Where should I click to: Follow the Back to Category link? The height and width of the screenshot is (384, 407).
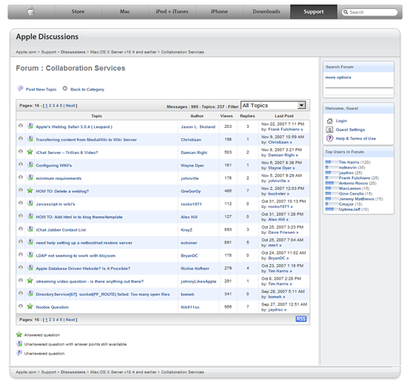pyautogui.click(x=87, y=90)
